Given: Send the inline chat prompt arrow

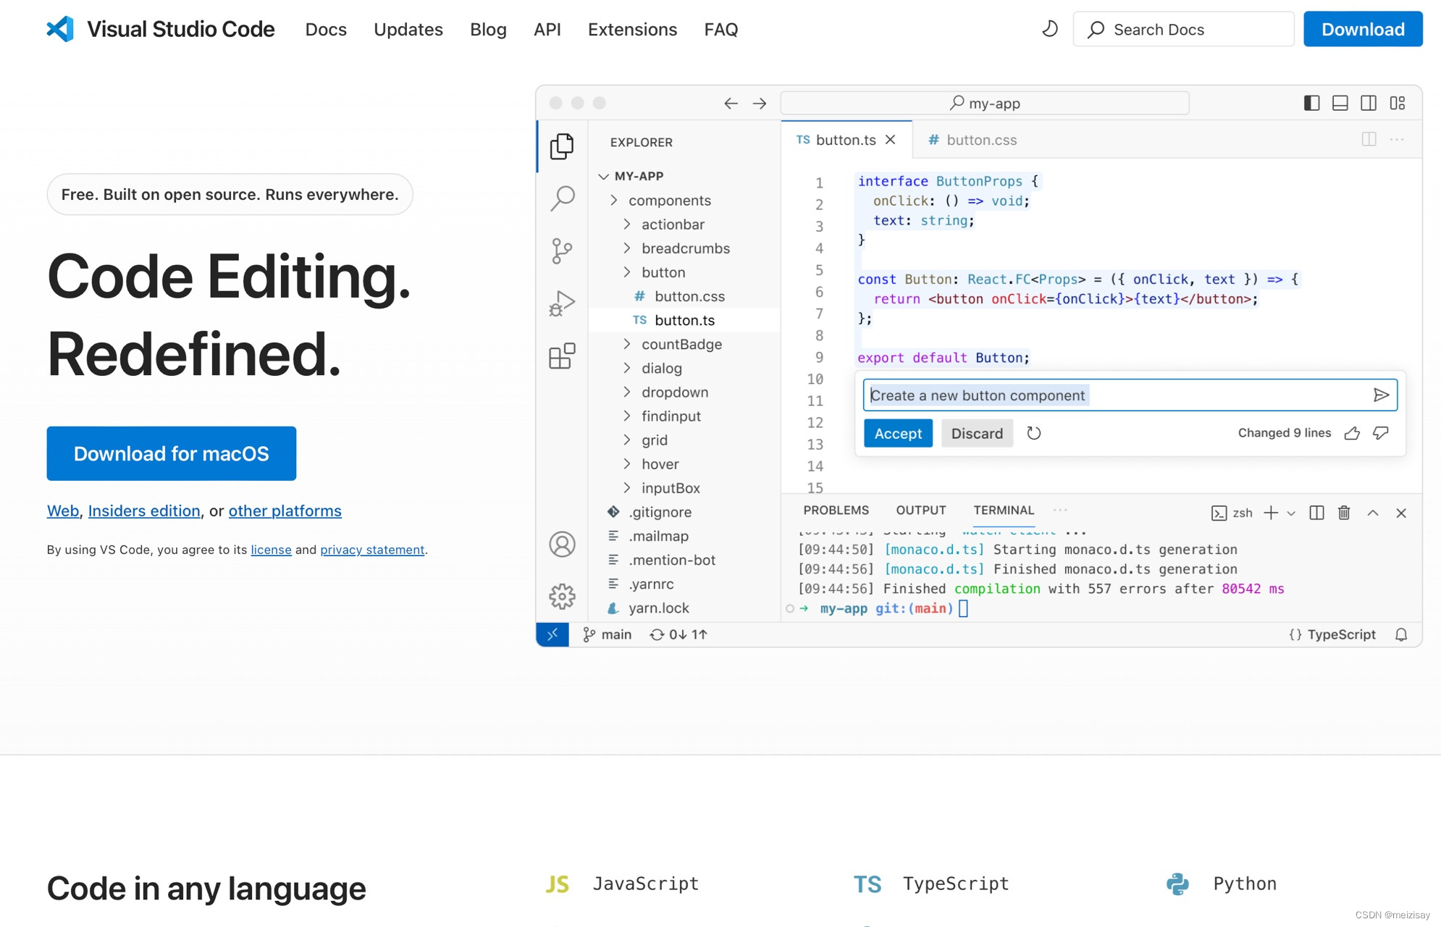Looking at the screenshot, I should [x=1381, y=395].
